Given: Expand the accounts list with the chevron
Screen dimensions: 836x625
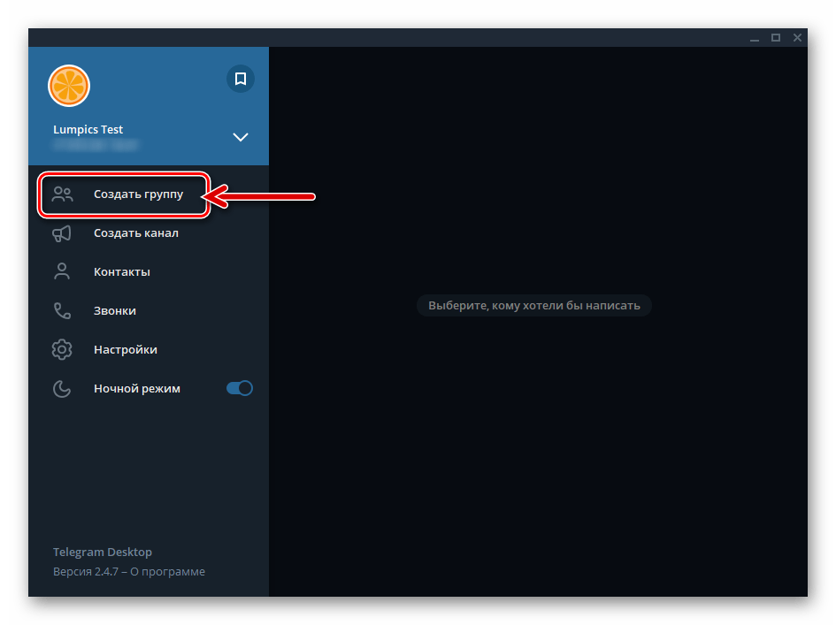Looking at the screenshot, I should (240, 137).
